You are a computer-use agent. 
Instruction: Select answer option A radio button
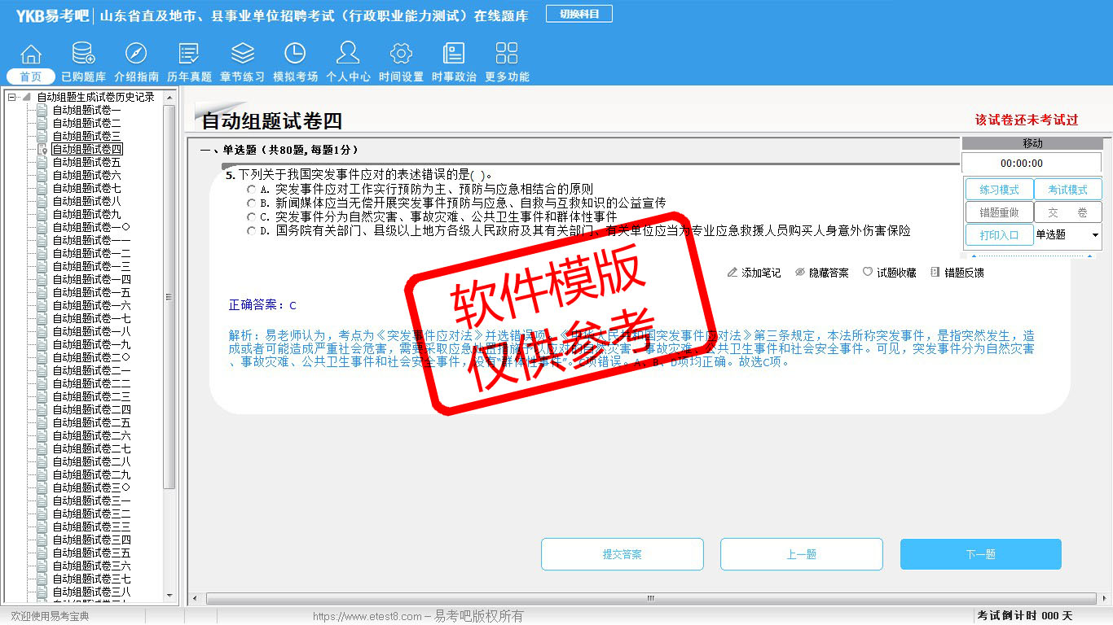252,189
